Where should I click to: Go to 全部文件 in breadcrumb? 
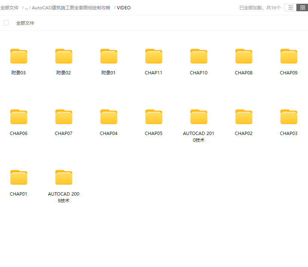click(x=9, y=8)
